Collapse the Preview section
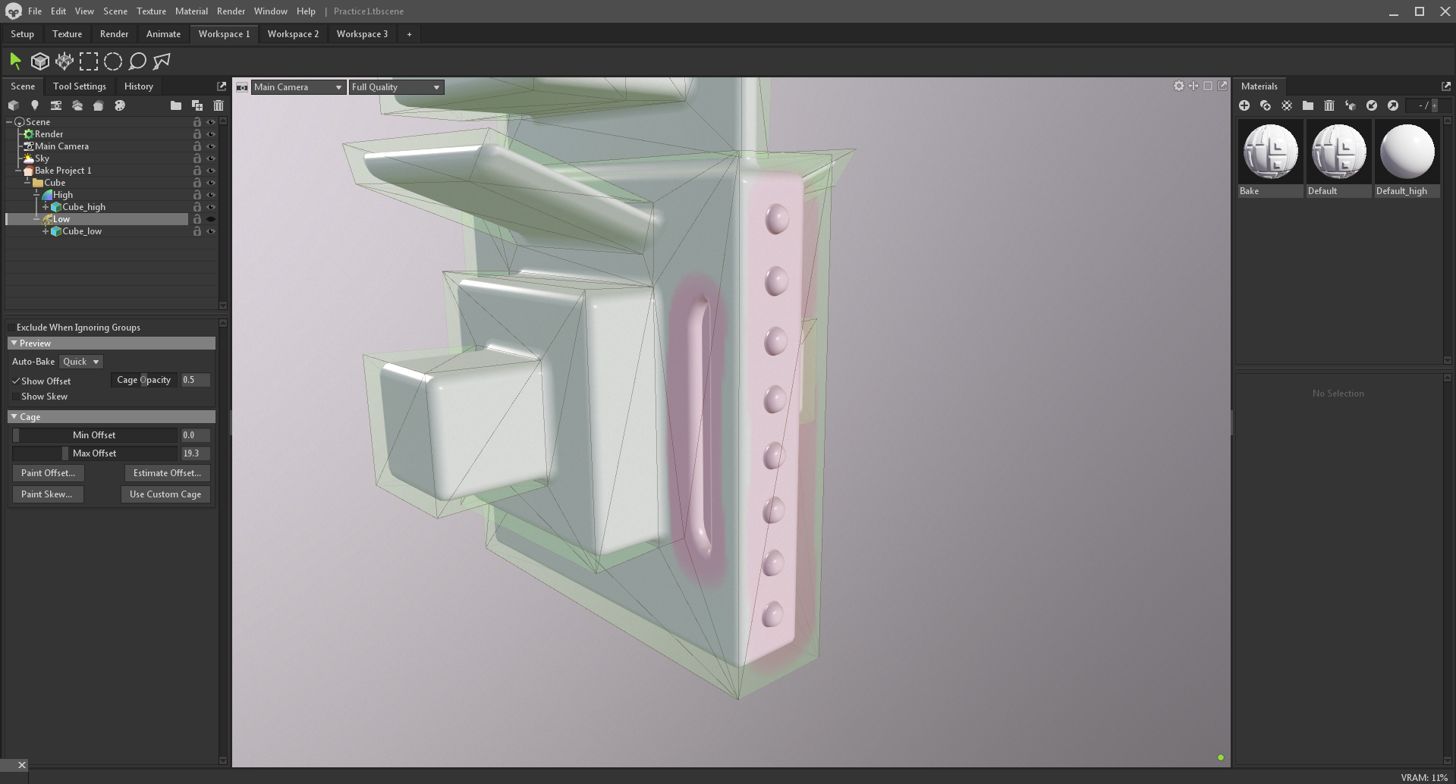The width and height of the screenshot is (1456, 784). click(x=14, y=343)
